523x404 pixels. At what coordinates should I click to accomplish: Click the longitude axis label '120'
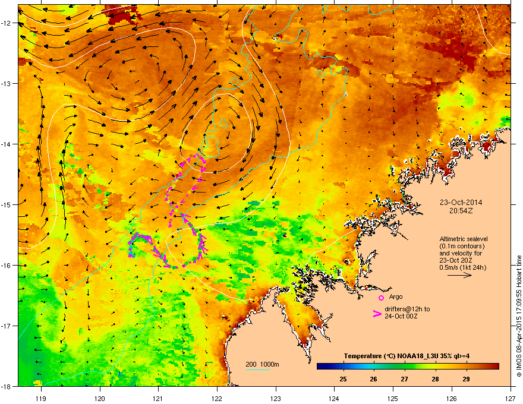[x=100, y=398]
